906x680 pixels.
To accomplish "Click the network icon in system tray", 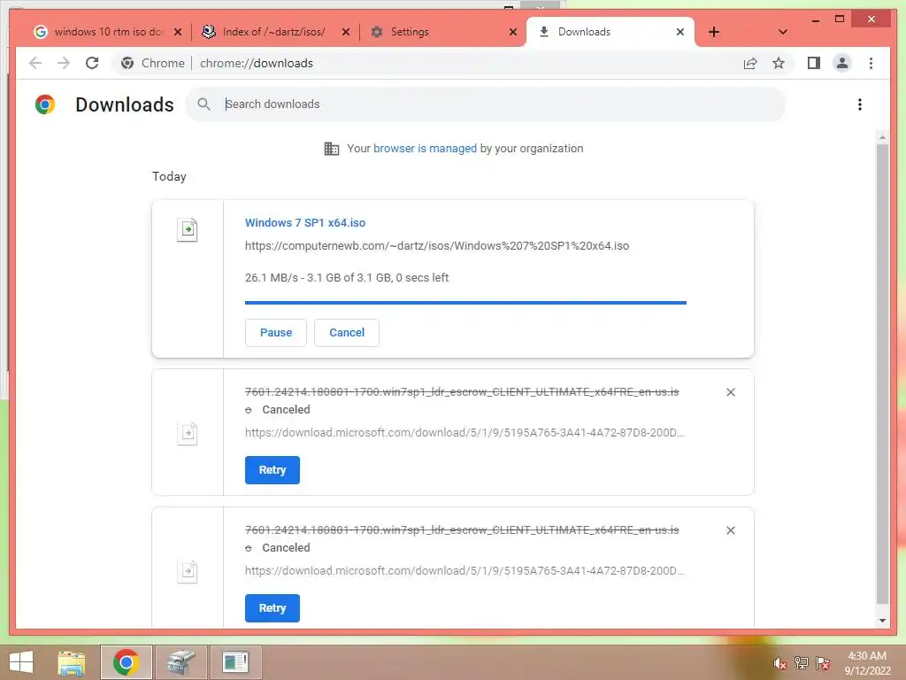I will pyautogui.click(x=801, y=663).
